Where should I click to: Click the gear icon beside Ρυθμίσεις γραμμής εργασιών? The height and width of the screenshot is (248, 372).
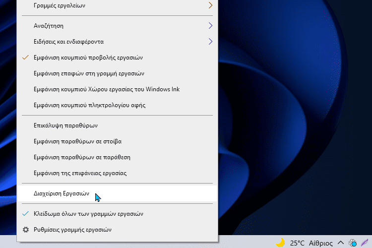tap(26, 230)
